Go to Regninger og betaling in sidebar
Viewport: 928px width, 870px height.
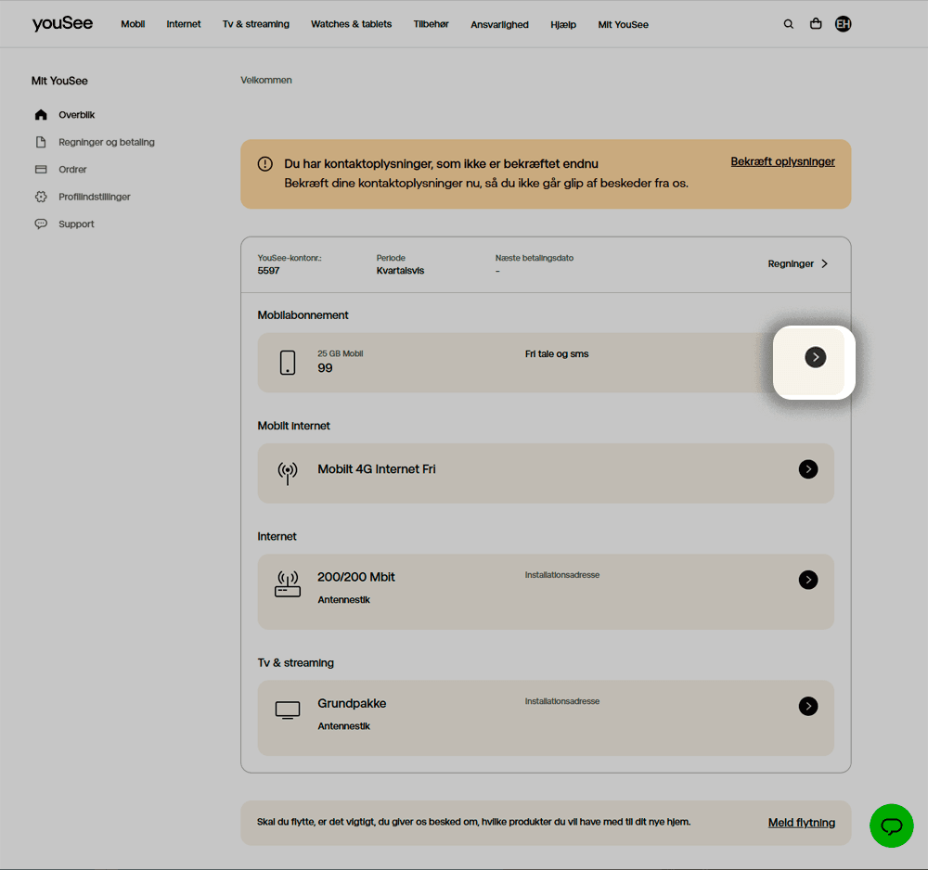coord(106,143)
